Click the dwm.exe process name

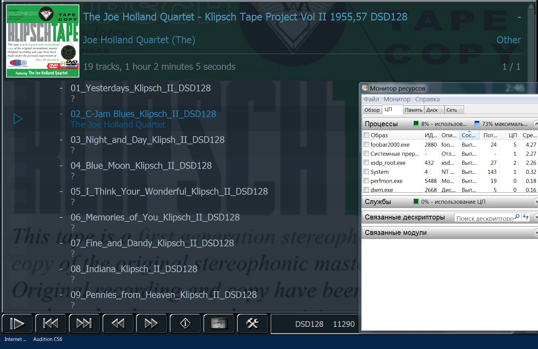(x=382, y=190)
